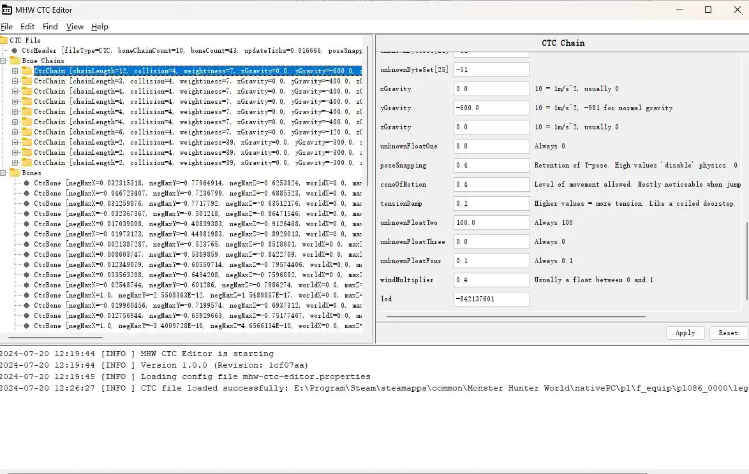Viewport: 749px width, 474px height.
Task: Click bullet icon of CtcBone negMaxX=0.032315318
Action: (x=27, y=183)
